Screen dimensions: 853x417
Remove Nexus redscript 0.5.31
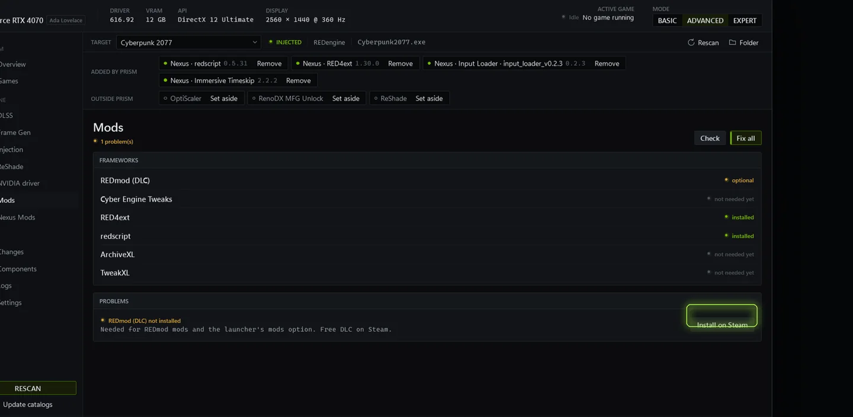coord(269,63)
